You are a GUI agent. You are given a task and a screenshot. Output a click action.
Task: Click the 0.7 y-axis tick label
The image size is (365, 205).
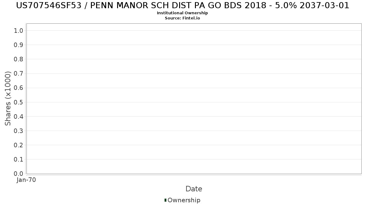point(19,73)
